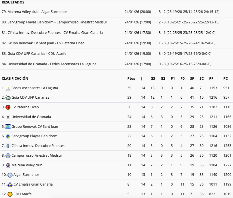Image resolution: width=233 pixels, height=198 pixels.
Task: Click the PC column header
Action: point(225,78)
